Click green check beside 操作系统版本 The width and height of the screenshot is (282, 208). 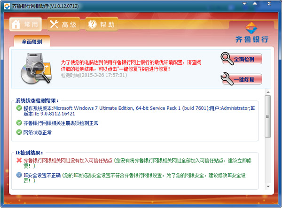(x=19, y=108)
